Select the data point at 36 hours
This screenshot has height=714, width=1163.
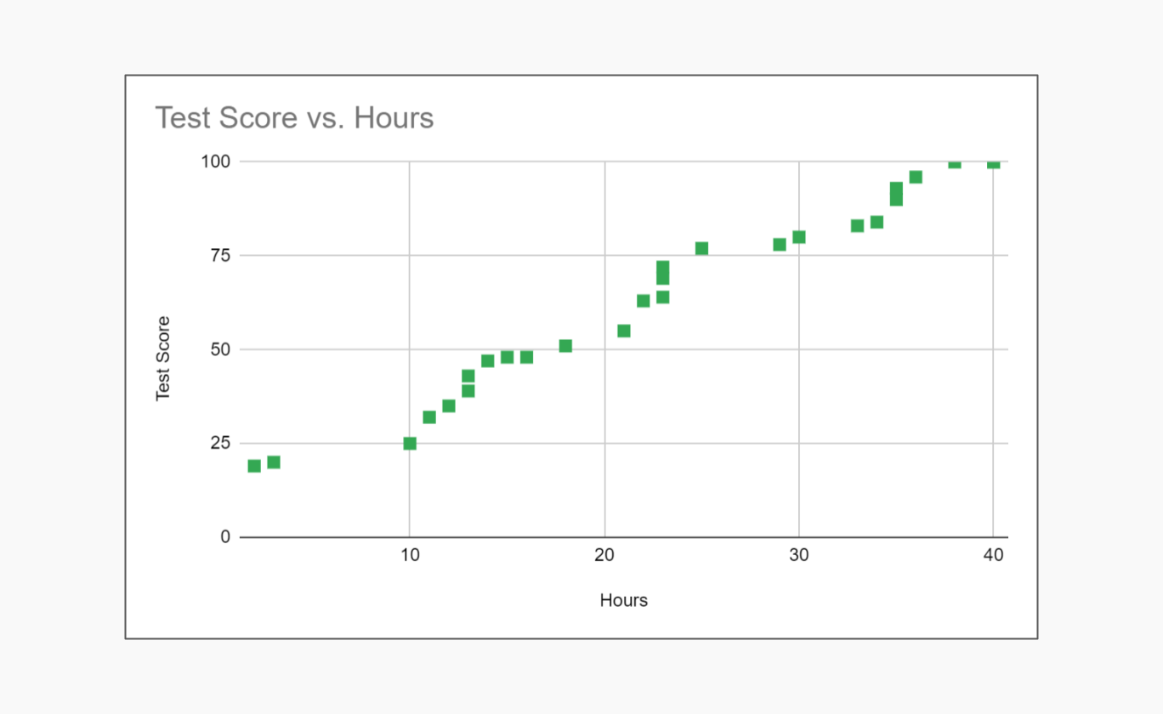(x=916, y=177)
